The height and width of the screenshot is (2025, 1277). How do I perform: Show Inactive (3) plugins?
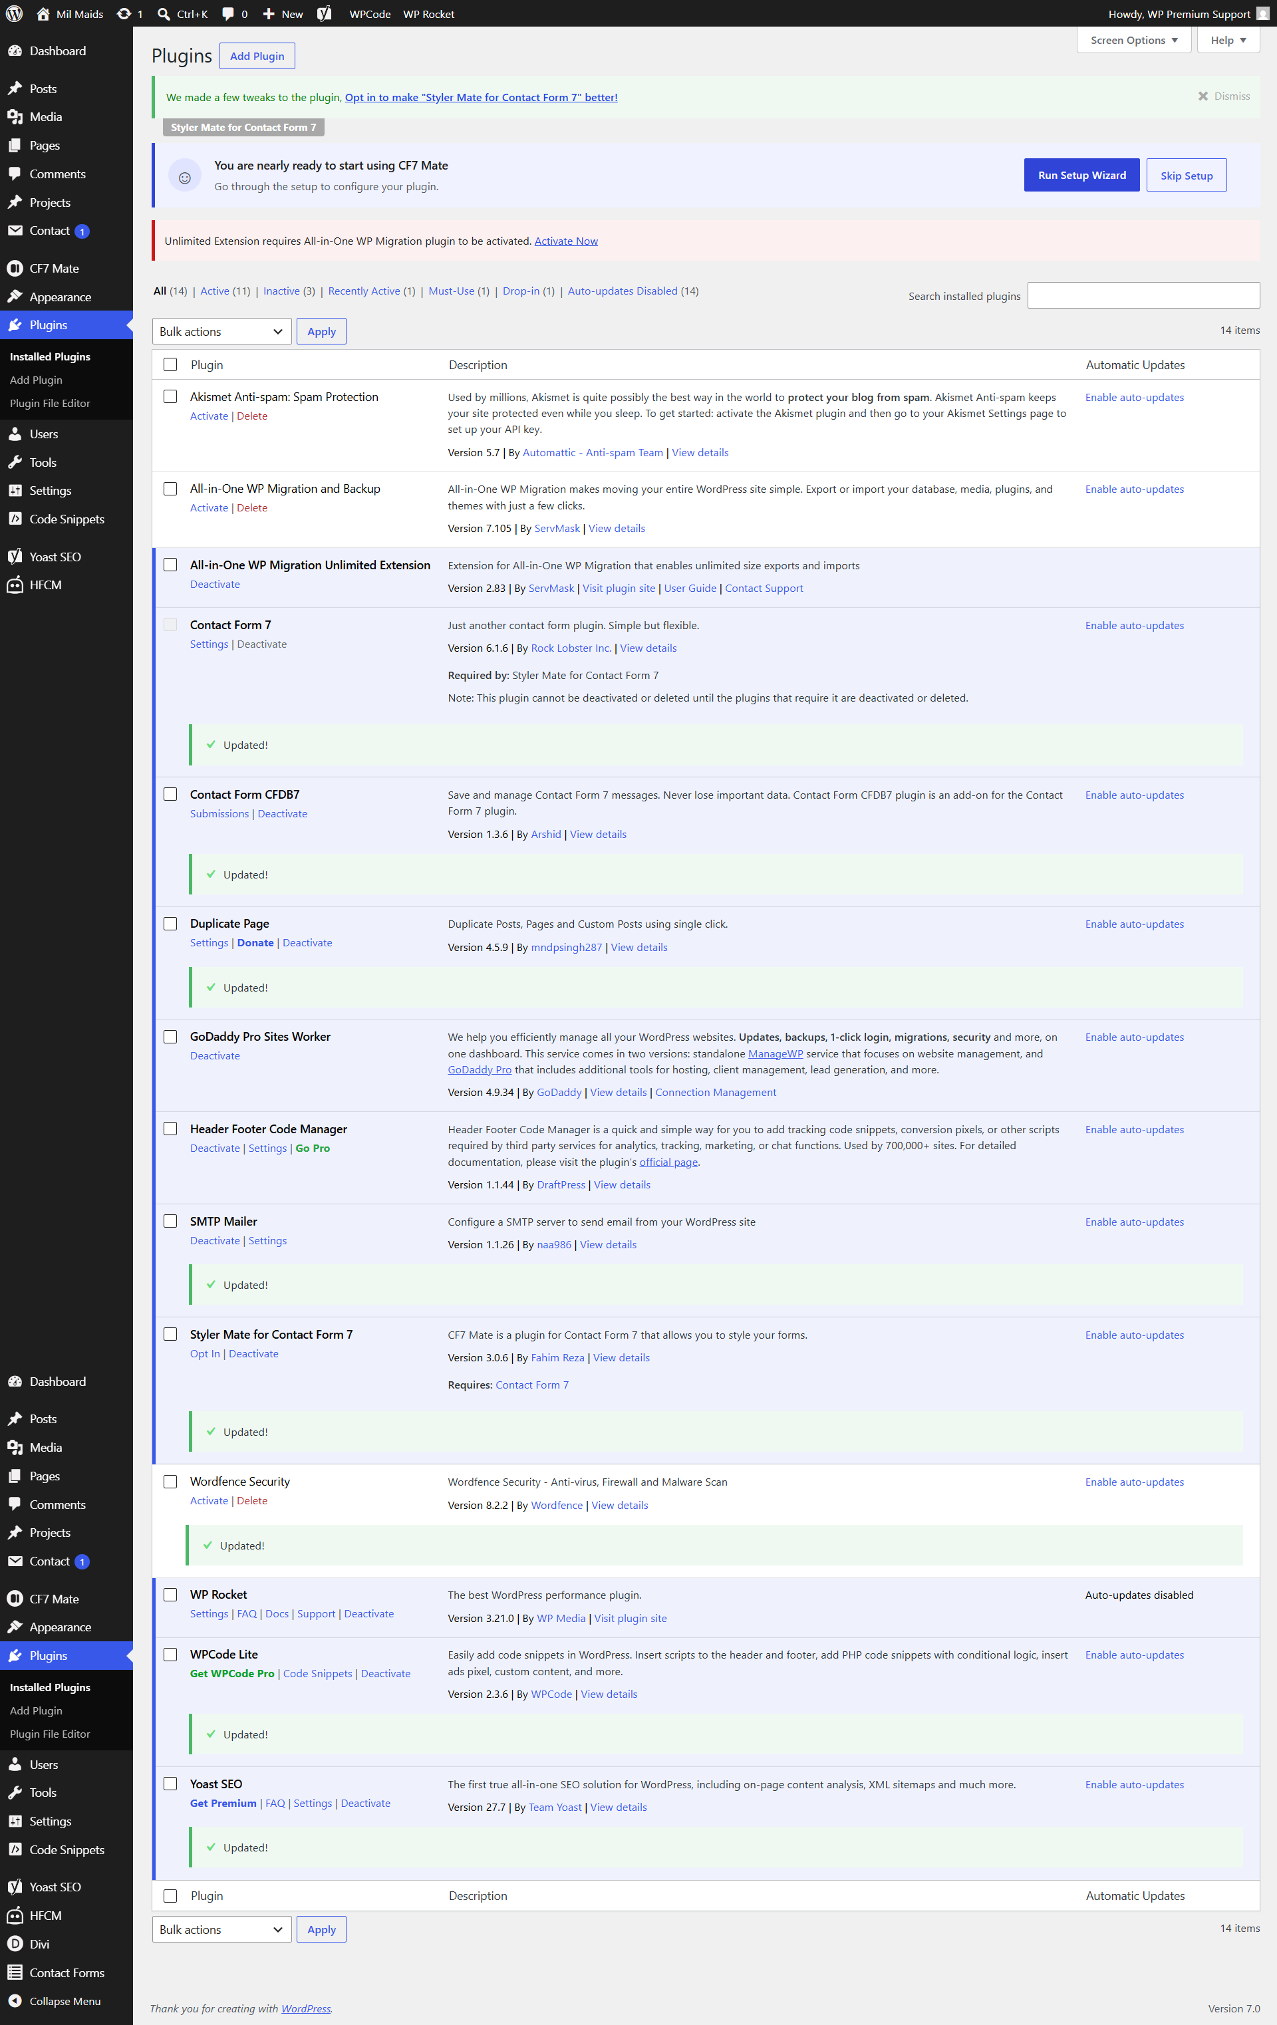coord(289,291)
